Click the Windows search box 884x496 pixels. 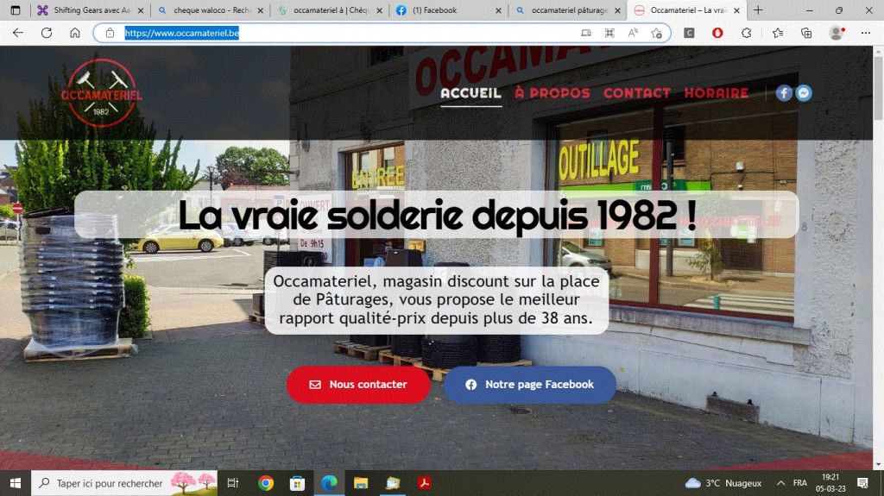[x=124, y=483]
